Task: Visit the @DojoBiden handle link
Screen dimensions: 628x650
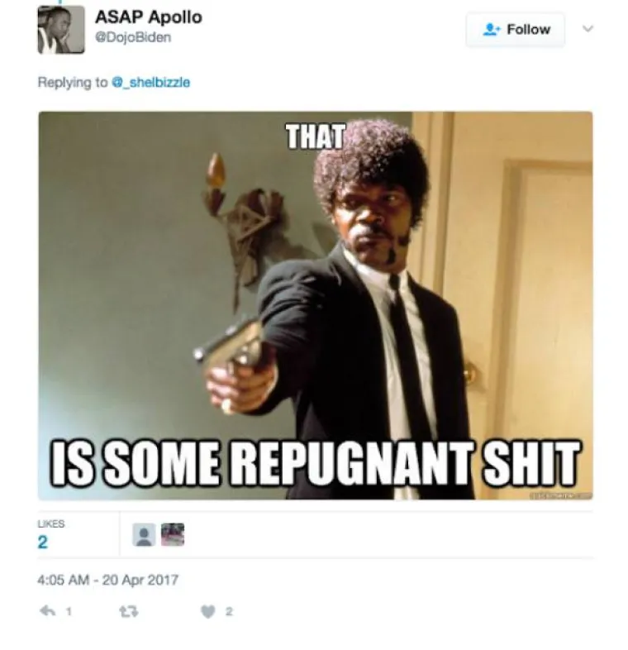Action: 133,37
